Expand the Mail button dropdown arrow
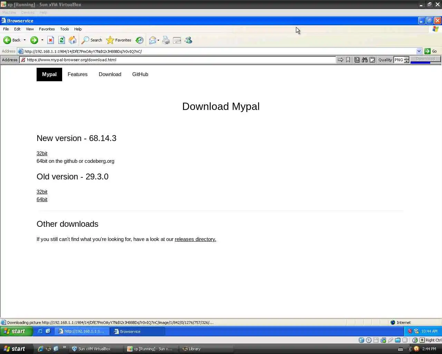The image size is (442, 354). pyautogui.click(x=158, y=40)
